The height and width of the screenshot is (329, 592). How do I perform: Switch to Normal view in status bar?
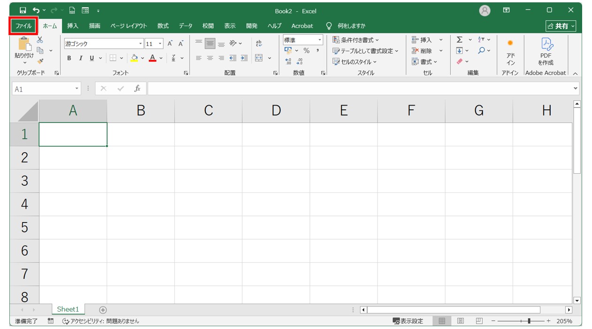[x=442, y=321]
